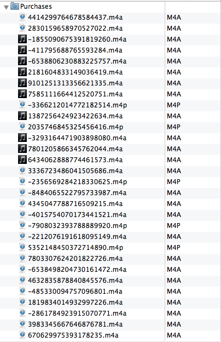Select file name -6538498204730161472.m4a
The height and width of the screenshot is (342, 221).
coord(77,269)
